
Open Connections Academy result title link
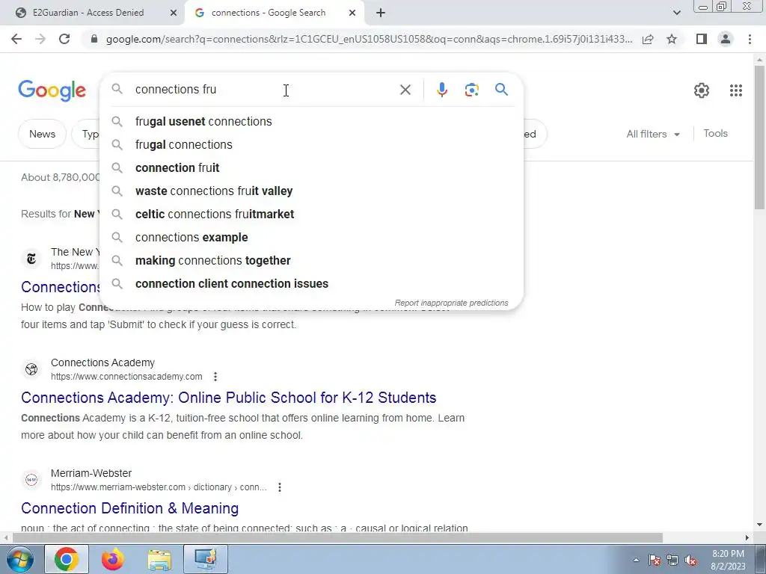[229, 398]
